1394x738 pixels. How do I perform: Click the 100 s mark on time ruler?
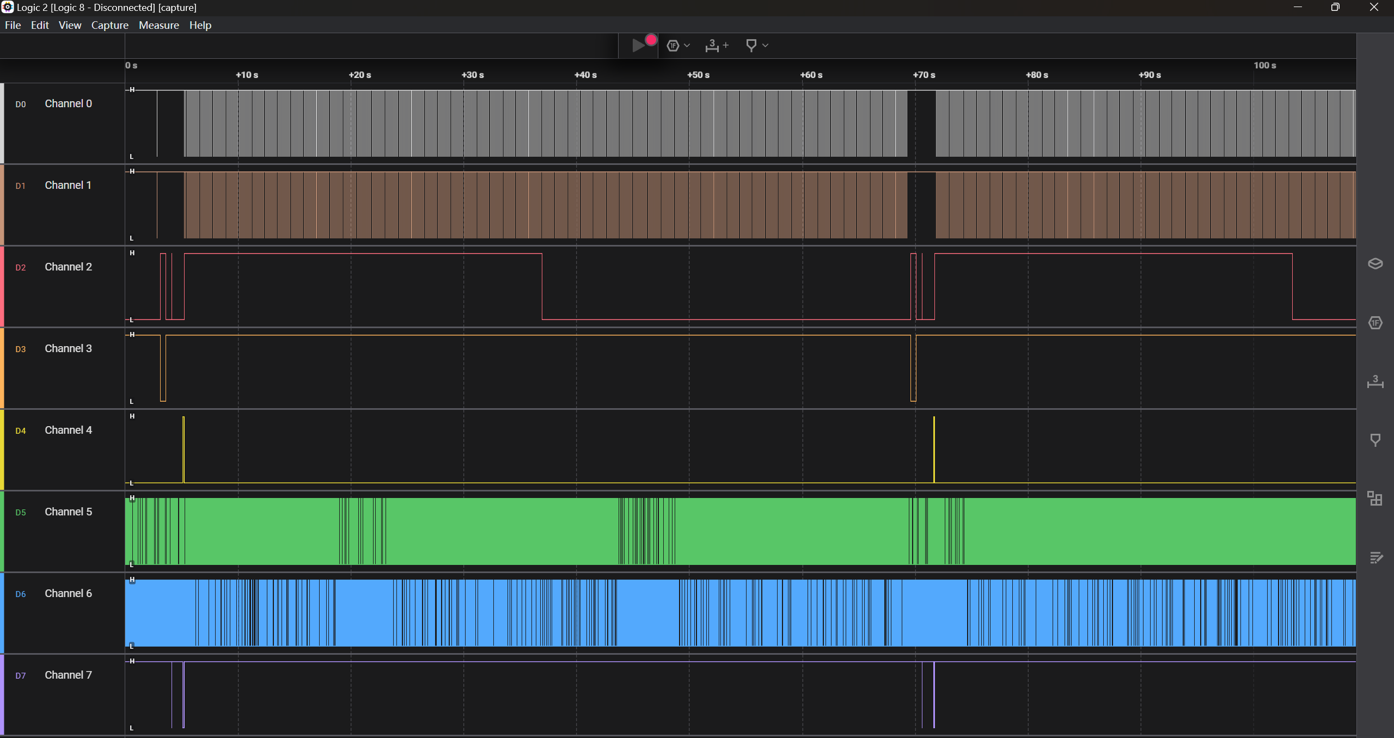pos(1264,65)
